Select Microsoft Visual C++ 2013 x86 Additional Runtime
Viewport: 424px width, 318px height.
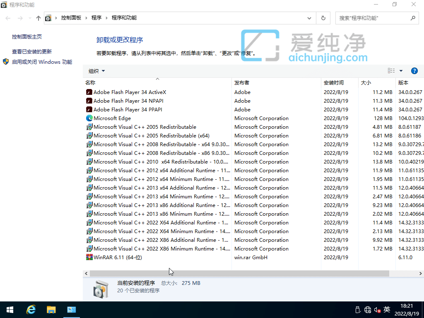click(162, 205)
